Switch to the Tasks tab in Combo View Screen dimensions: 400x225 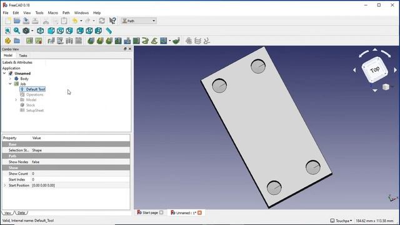coord(23,56)
